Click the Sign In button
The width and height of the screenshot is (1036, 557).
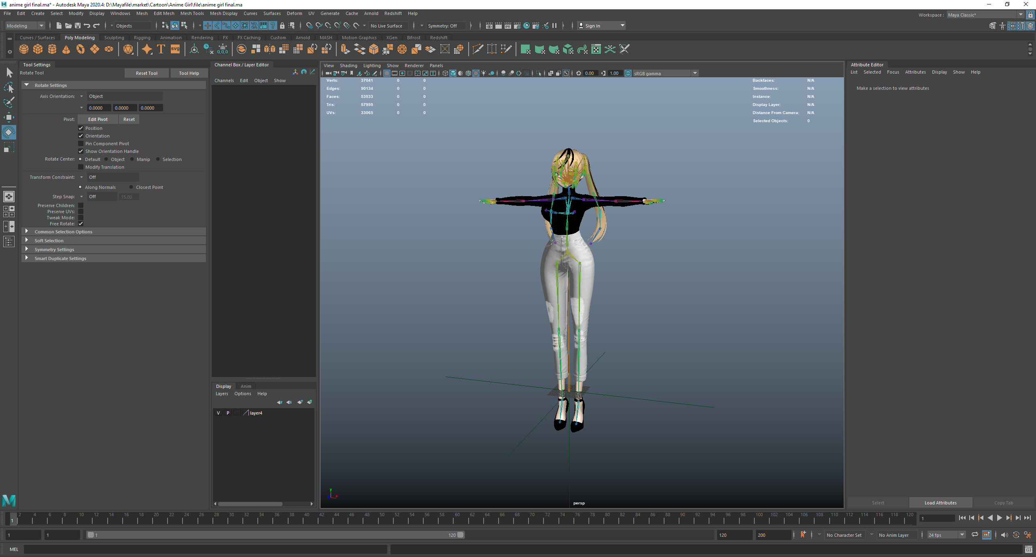pyautogui.click(x=601, y=26)
